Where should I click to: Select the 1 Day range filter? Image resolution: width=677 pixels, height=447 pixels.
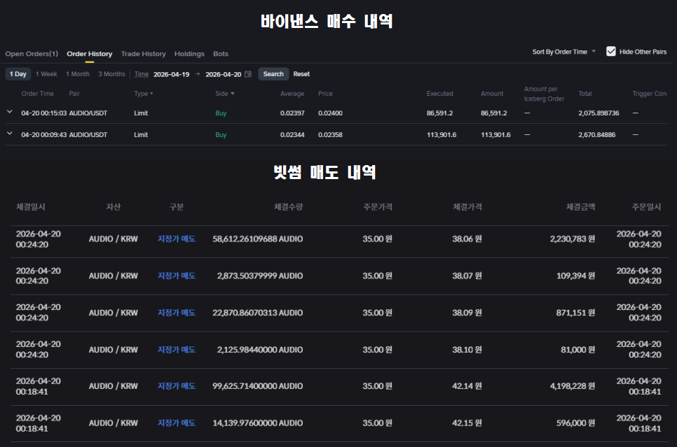pos(18,74)
